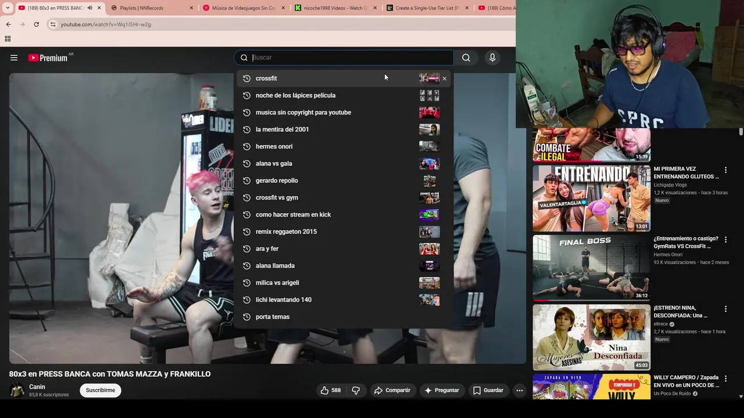
Task: Open the Canin channel name link
Action: [37, 387]
